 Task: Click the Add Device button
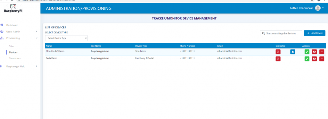click(315, 33)
